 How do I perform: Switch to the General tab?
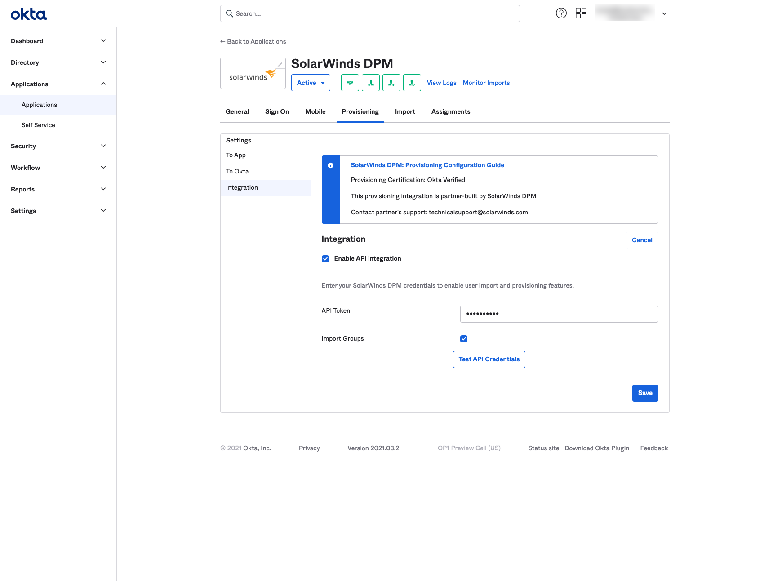(x=237, y=111)
